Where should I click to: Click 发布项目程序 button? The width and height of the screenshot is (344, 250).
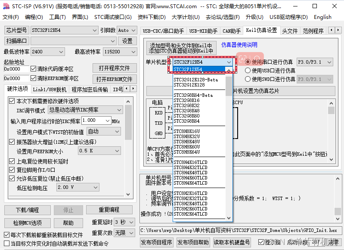tap(156, 242)
